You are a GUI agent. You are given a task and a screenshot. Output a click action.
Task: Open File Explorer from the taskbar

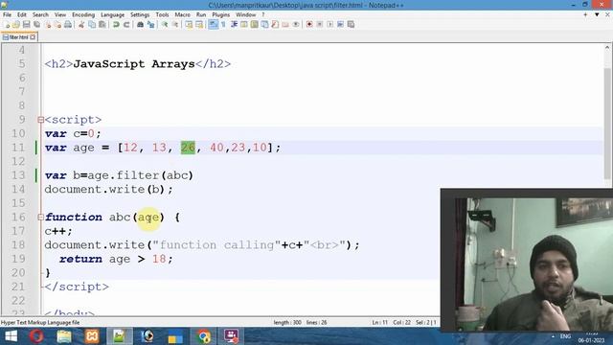click(x=64, y=336)
